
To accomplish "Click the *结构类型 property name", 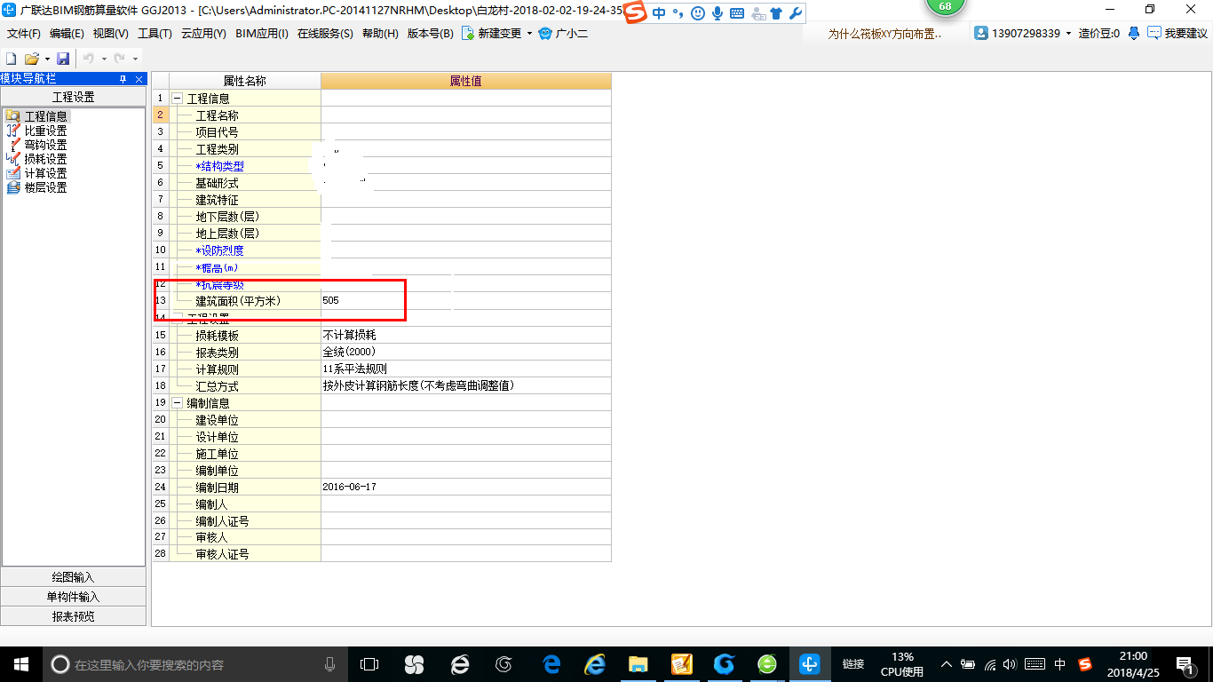I will point(219,166).
